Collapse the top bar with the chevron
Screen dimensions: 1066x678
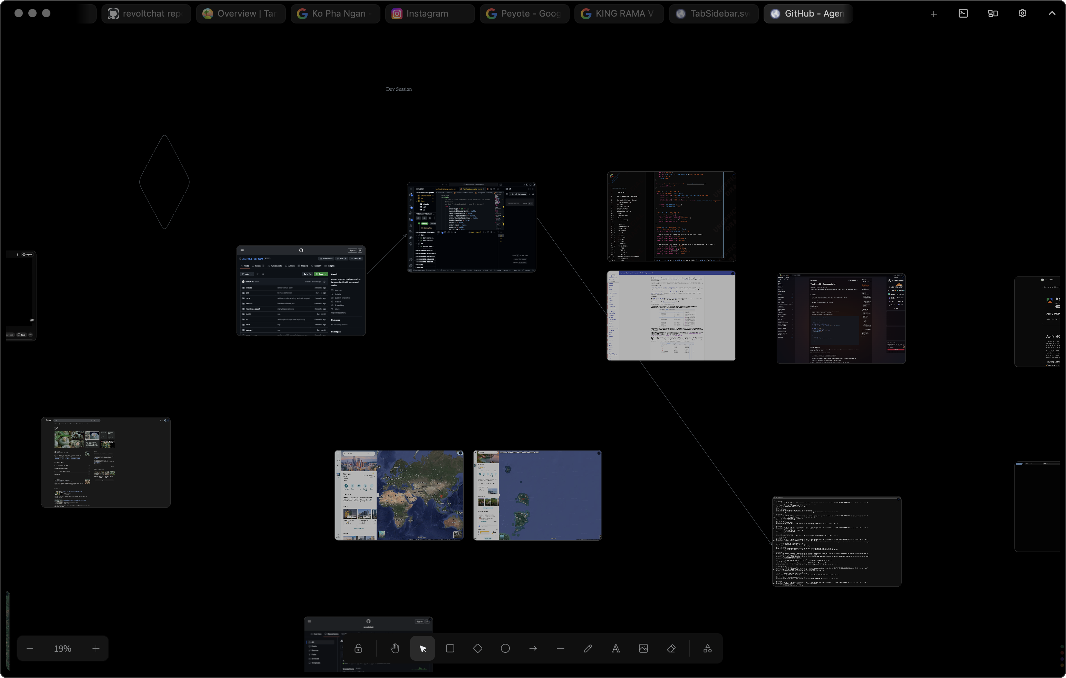point(1052,13)
